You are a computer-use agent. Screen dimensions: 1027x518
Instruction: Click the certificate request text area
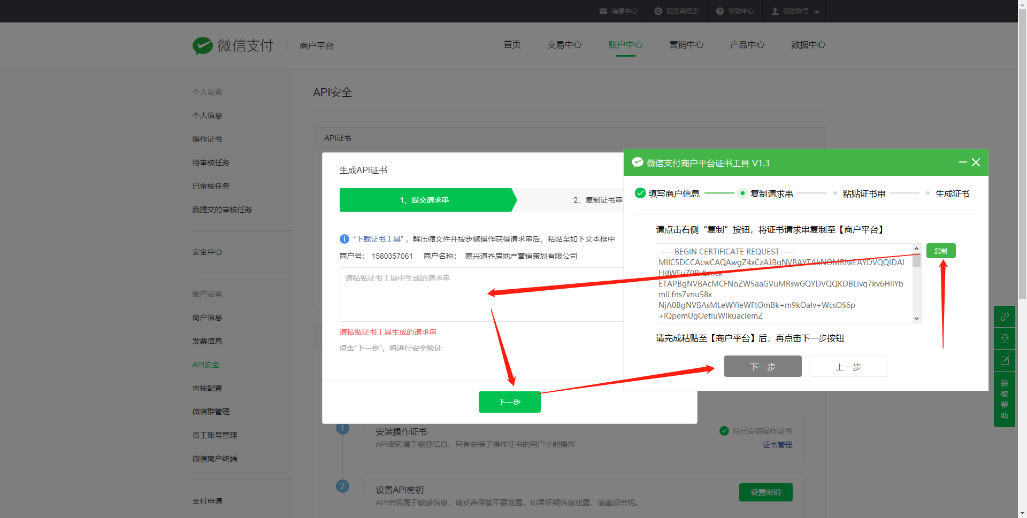point(784,283)
